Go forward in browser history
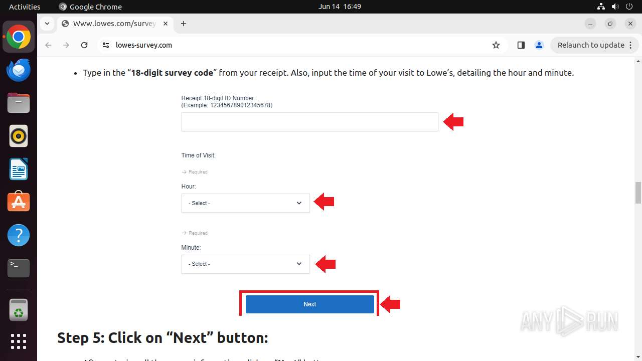642x361 pixels. (x=66, y=45)
